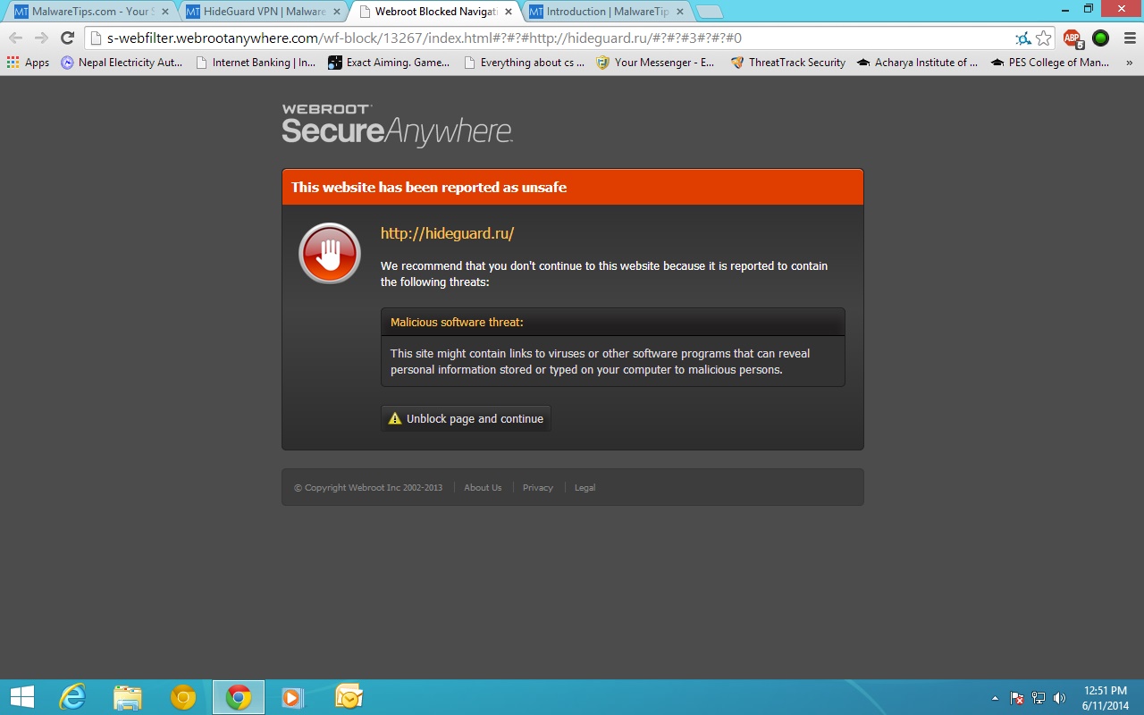Open the PES College of Man... bookmark
This screenshot has width=1144, height=715.
pos(1050,63)
